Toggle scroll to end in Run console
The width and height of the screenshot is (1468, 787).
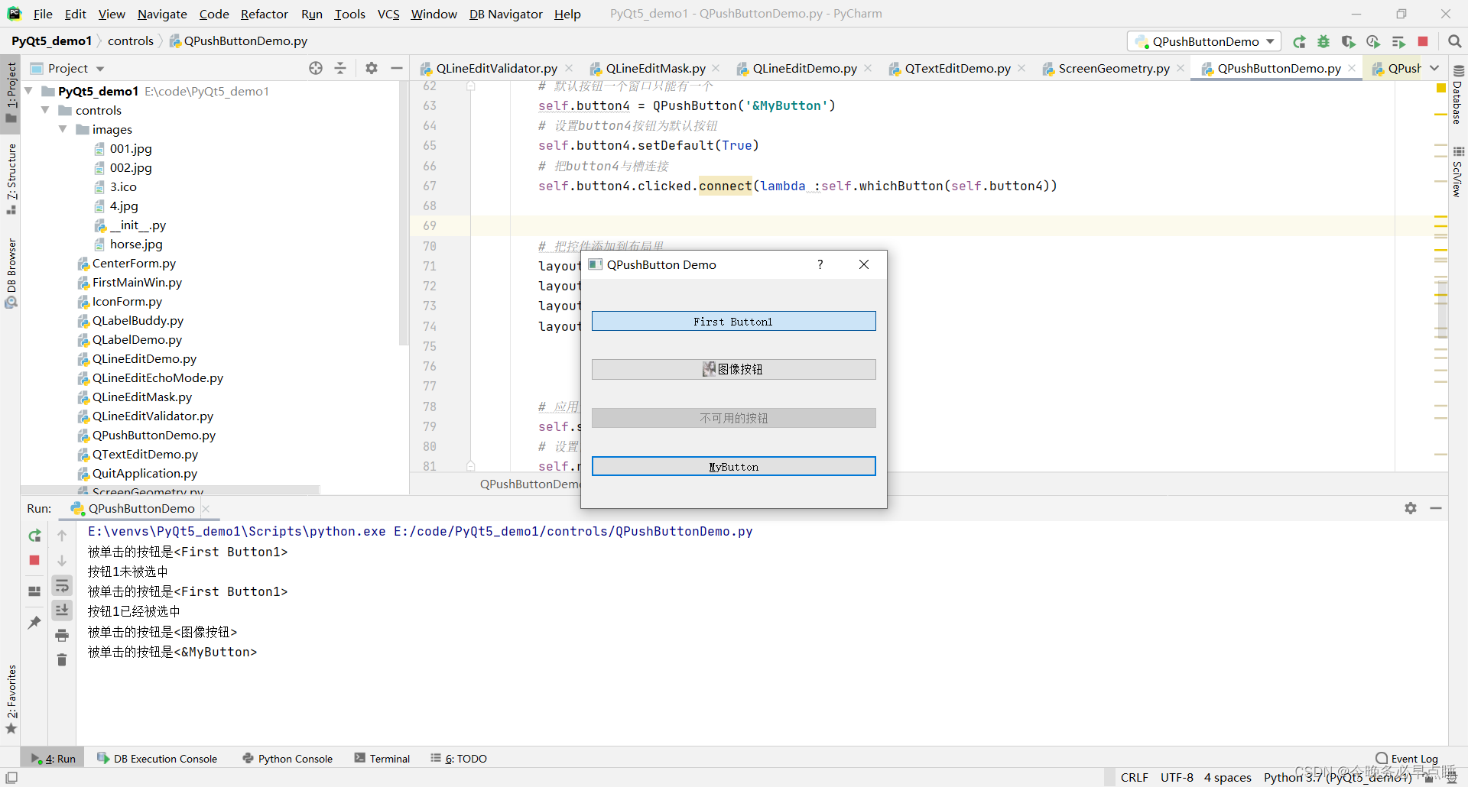(62, 610)
